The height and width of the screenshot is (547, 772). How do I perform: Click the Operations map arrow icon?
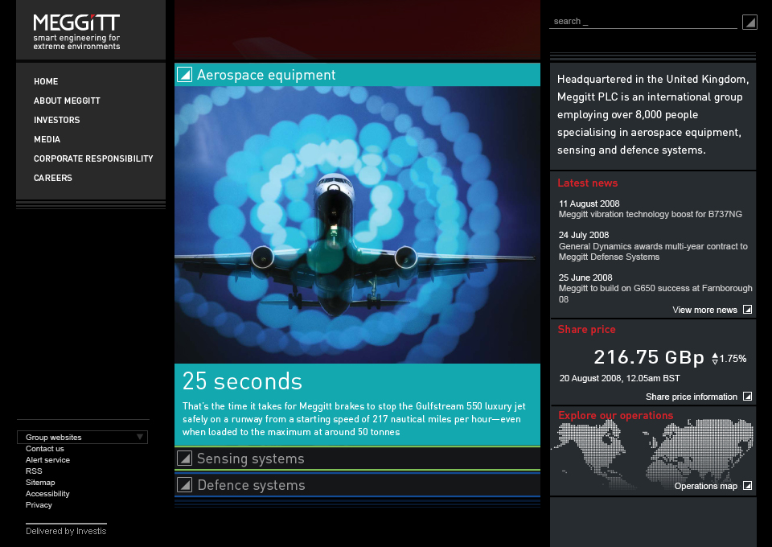point(747,486)
